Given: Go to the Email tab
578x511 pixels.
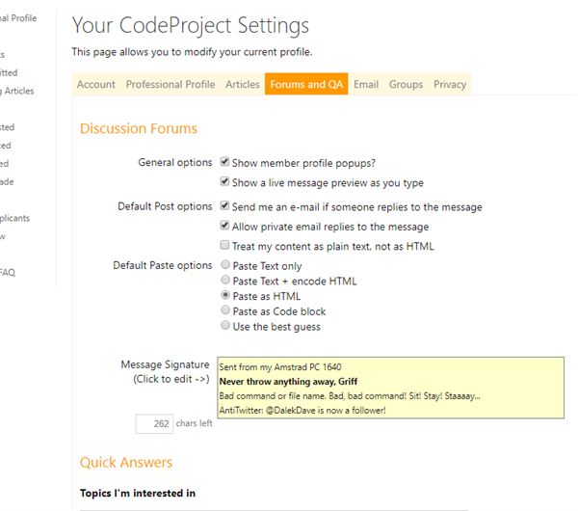Looking at the screenshot, I should [366, 84].
